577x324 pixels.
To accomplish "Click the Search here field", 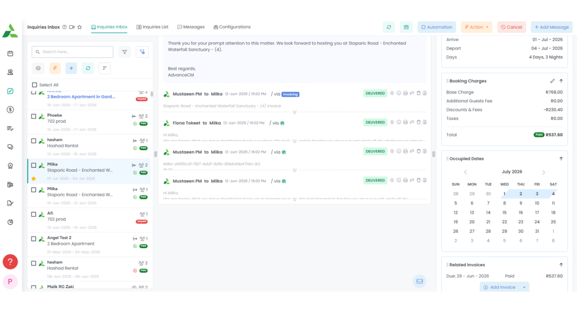I will click(x=73, y=52).
